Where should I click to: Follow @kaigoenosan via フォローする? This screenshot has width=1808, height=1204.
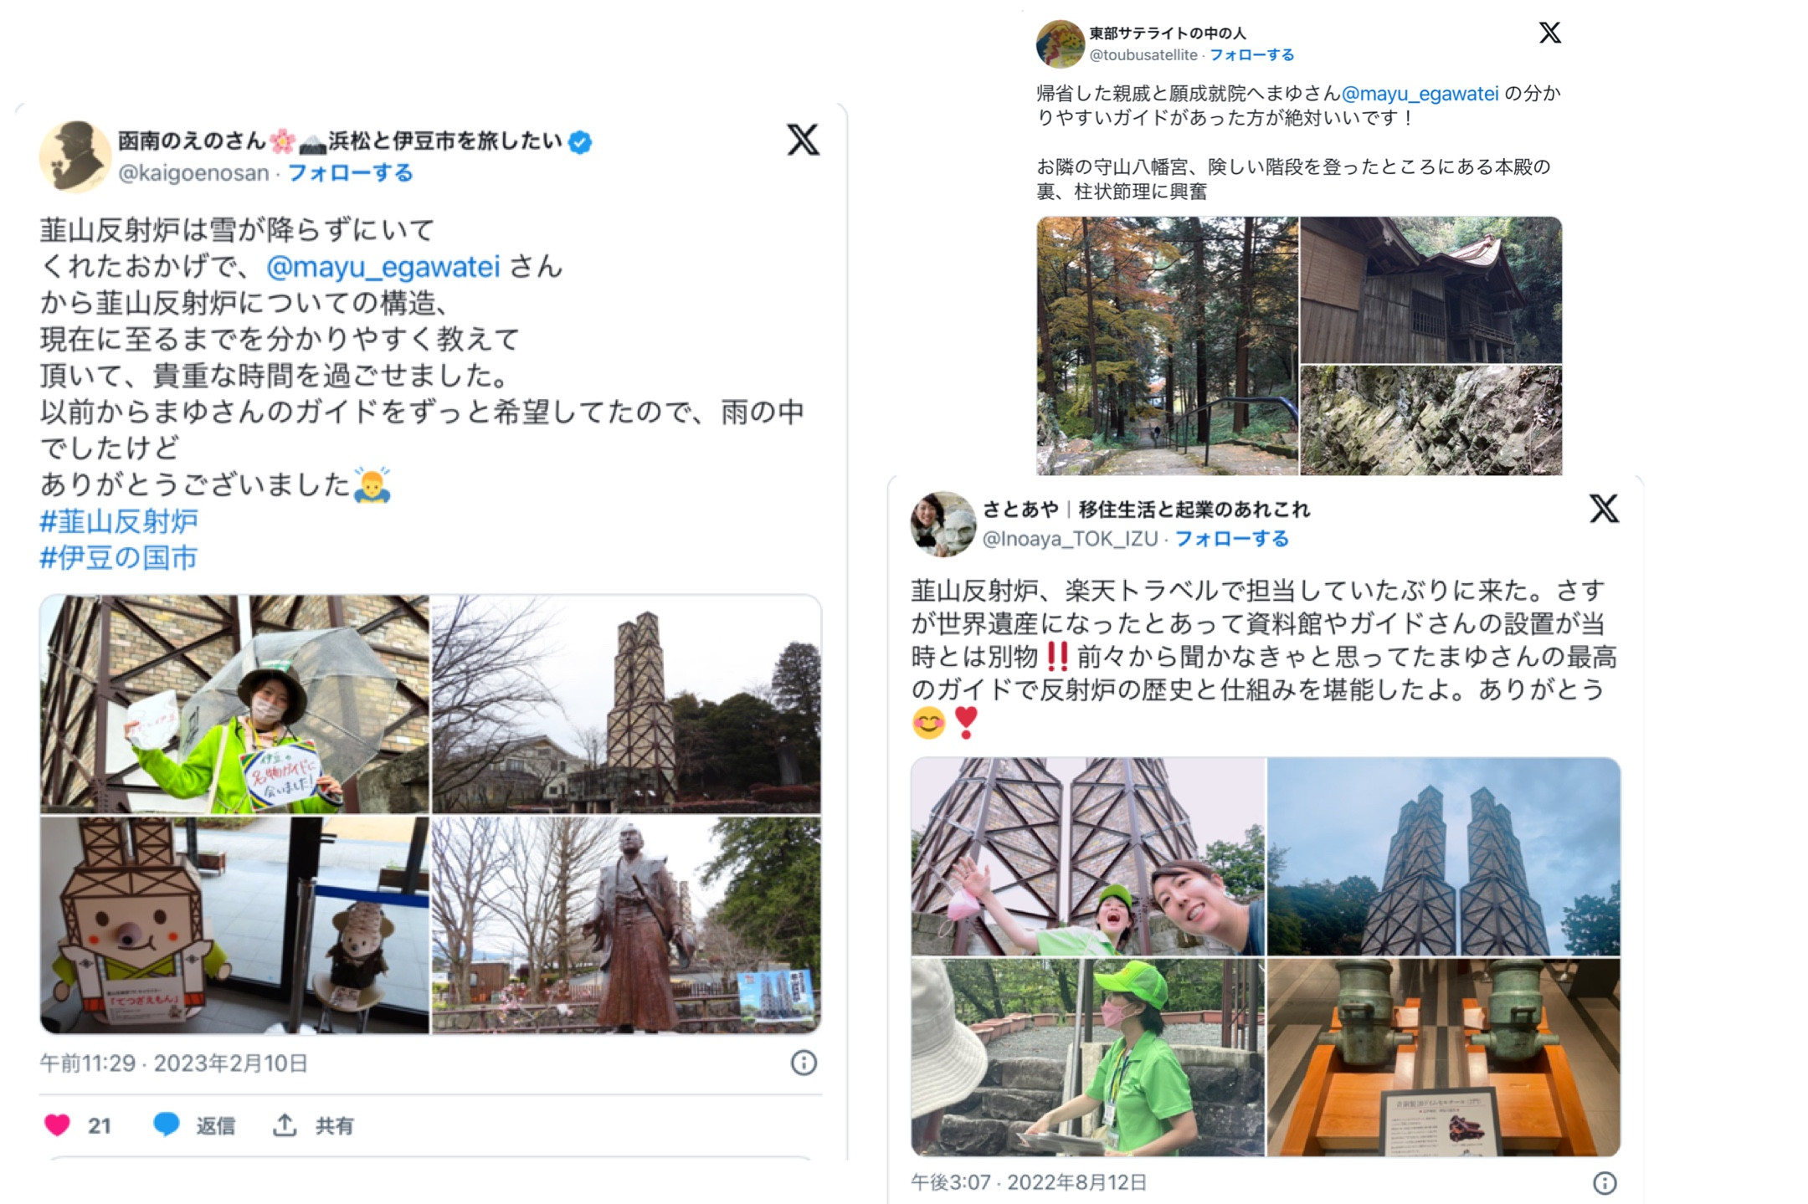(x=350, y=173)
